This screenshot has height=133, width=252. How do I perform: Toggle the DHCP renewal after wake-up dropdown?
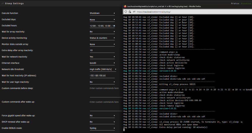point(102,122)
